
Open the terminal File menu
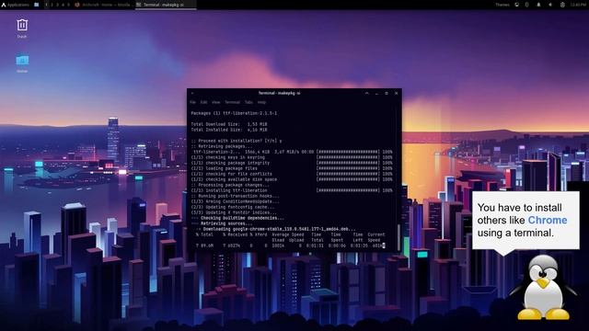pos(192,102)
